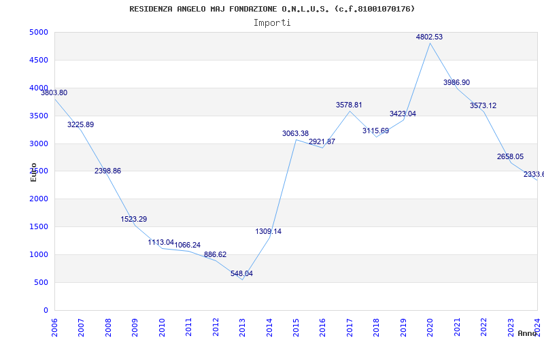This screenshot has height=340, width=544.
Task: Click the 4500 value on Euro axis
Action: click(x=39, y=61)
